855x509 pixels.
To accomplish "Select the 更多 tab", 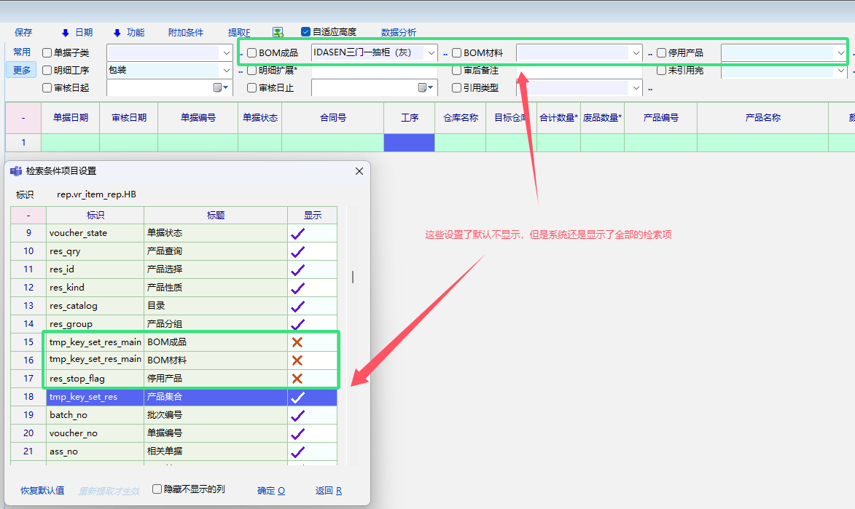I will tap(22, 70).
